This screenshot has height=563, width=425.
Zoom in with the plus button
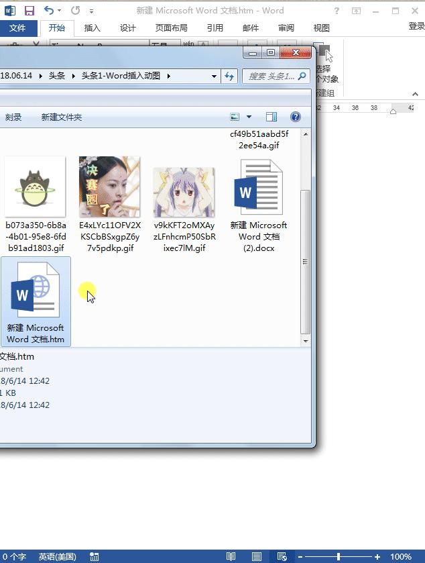[377, 557]
